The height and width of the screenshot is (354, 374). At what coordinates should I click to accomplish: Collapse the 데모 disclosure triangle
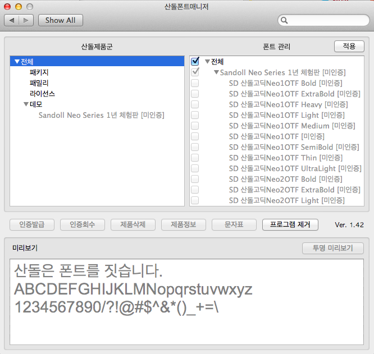26,104
